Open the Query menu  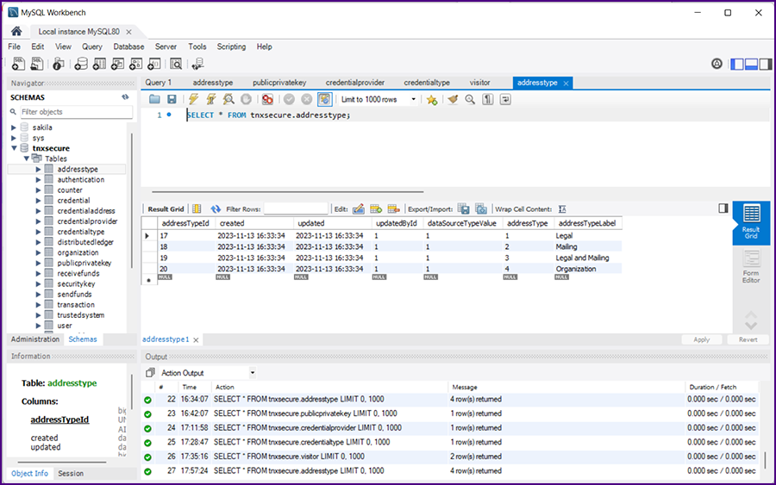click(x=92, y=47)
